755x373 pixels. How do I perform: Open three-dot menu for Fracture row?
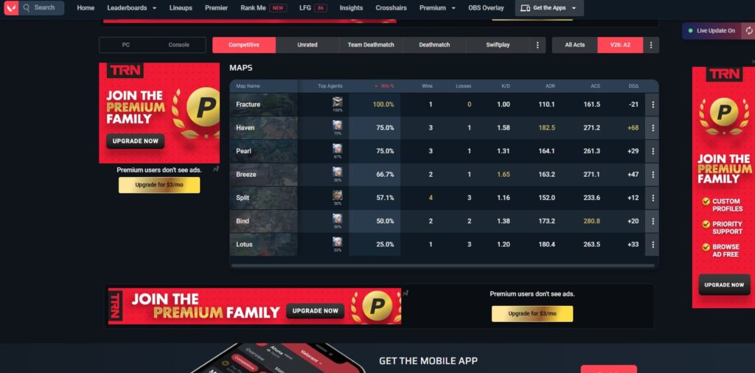pyautogui.click(x=653, y=105)
